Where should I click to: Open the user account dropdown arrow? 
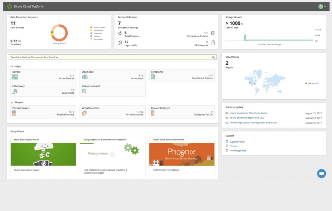325,7
